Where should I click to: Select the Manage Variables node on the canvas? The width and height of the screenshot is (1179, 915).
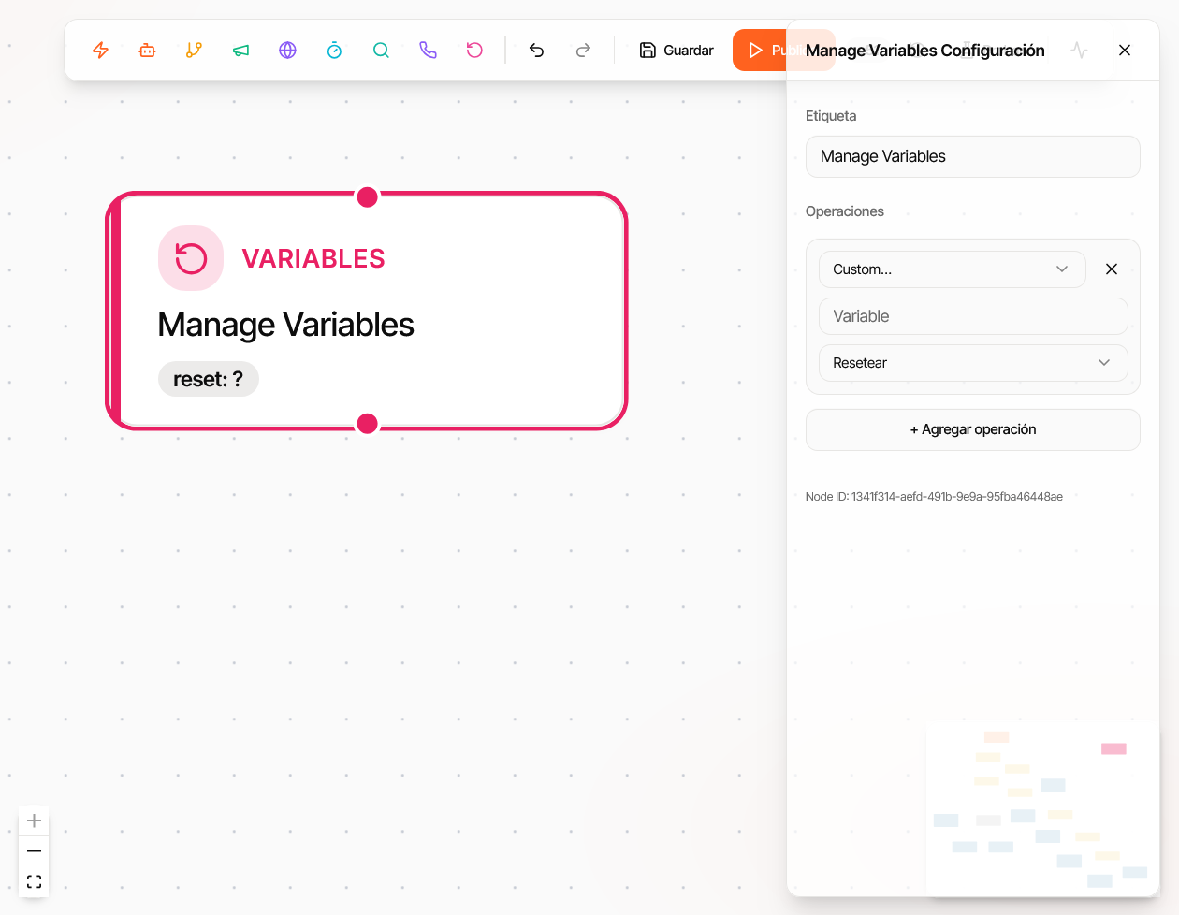pyautogui.click(x=367, y=311)
